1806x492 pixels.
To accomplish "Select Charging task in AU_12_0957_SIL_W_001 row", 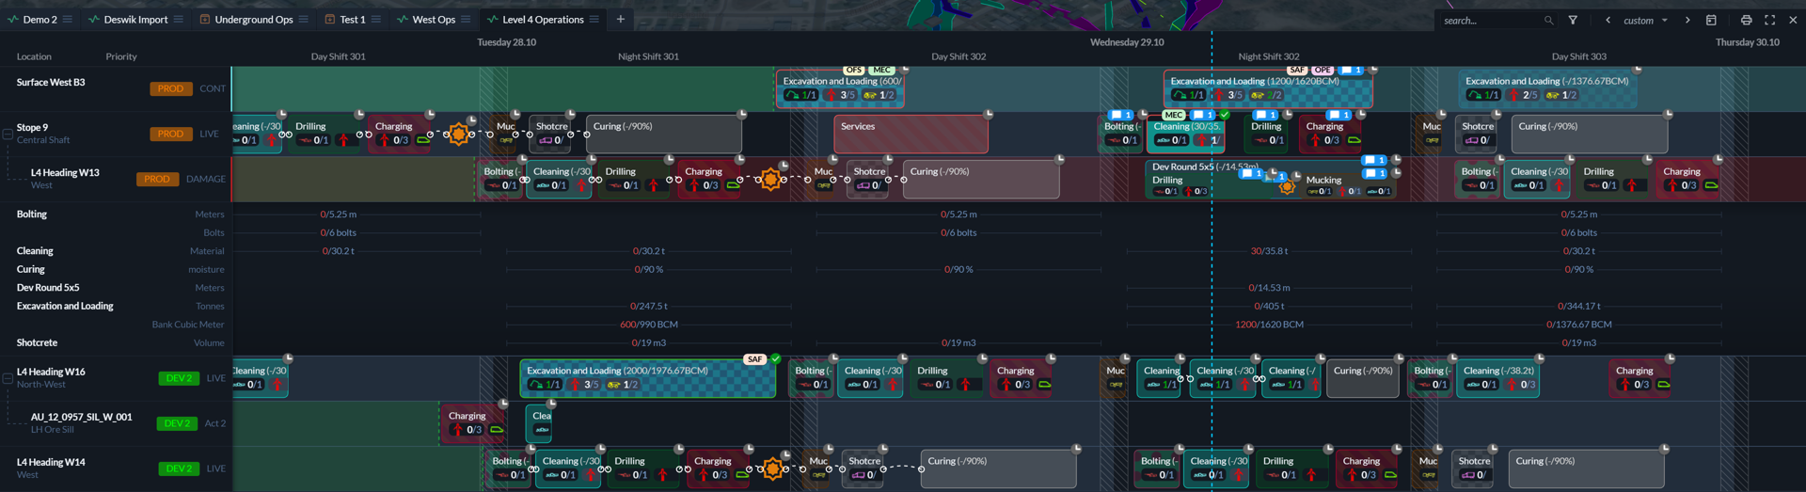I will coord(474,423).
